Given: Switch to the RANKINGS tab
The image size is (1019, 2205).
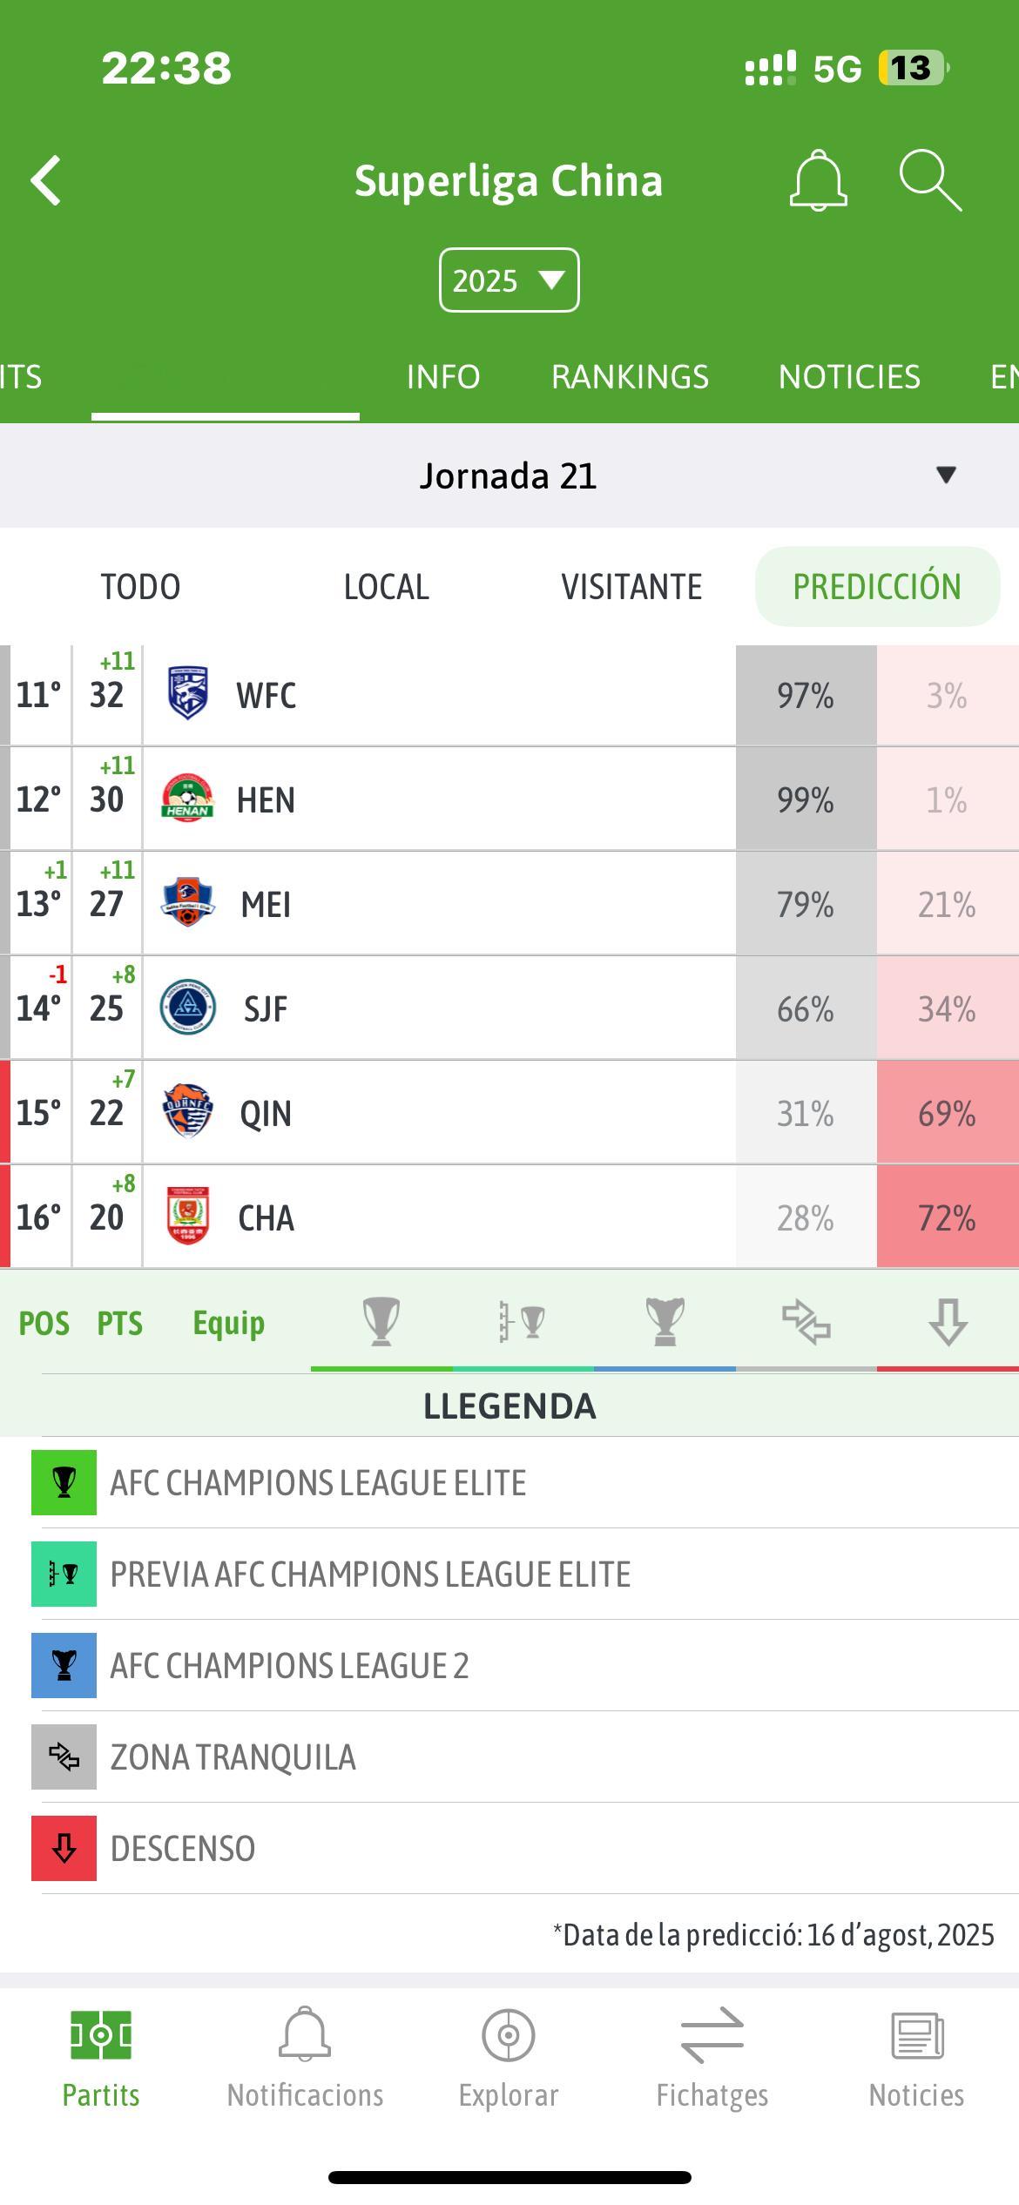Looking at the screenshot, I should [630, 377].
